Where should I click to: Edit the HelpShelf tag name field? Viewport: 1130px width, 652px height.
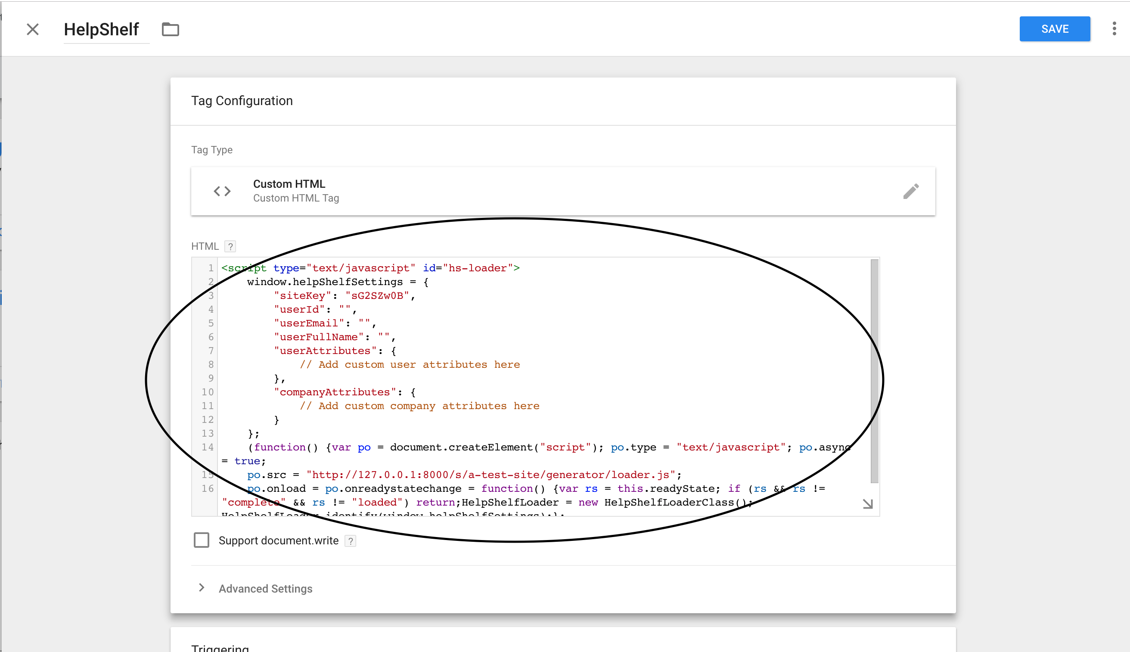click(x=106, y=30)
